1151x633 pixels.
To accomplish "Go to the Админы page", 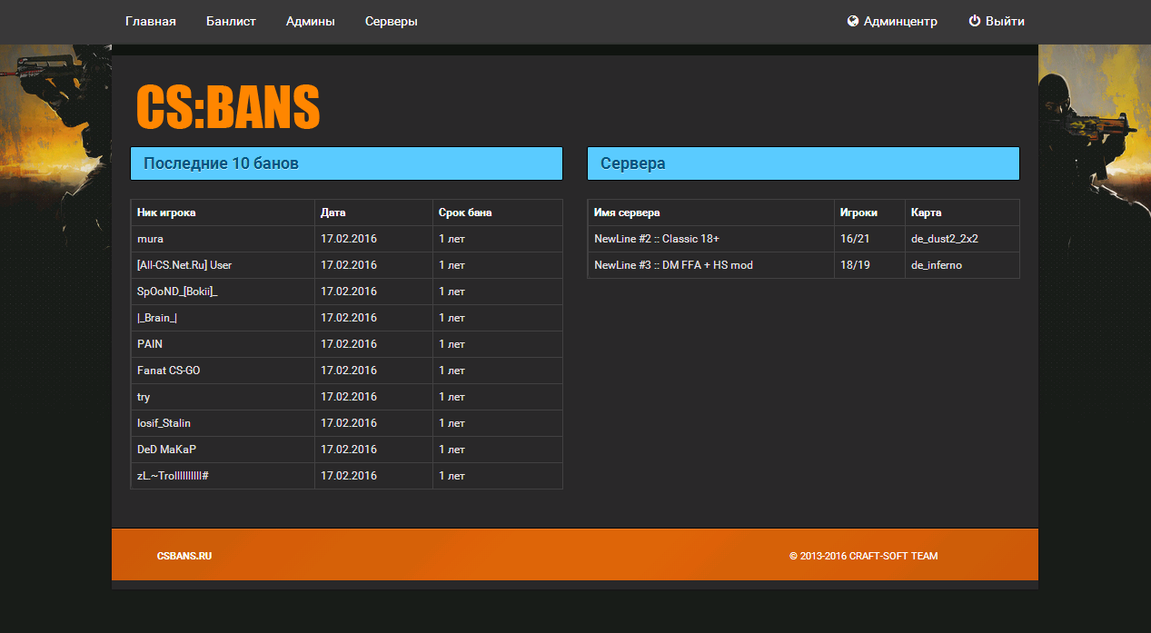I will [311, 21].
